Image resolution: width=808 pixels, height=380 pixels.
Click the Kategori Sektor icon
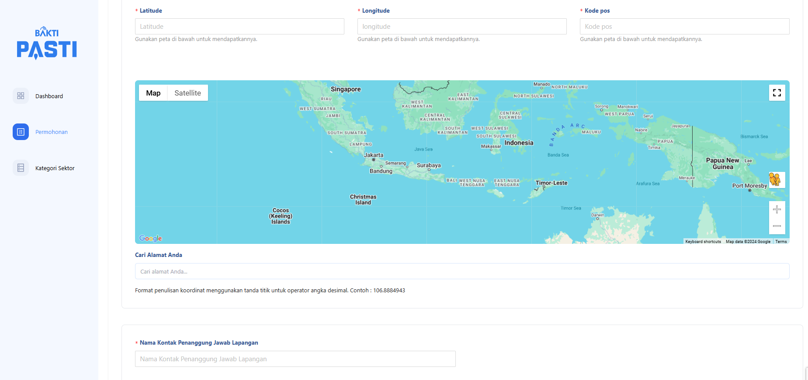pos(21,168)
